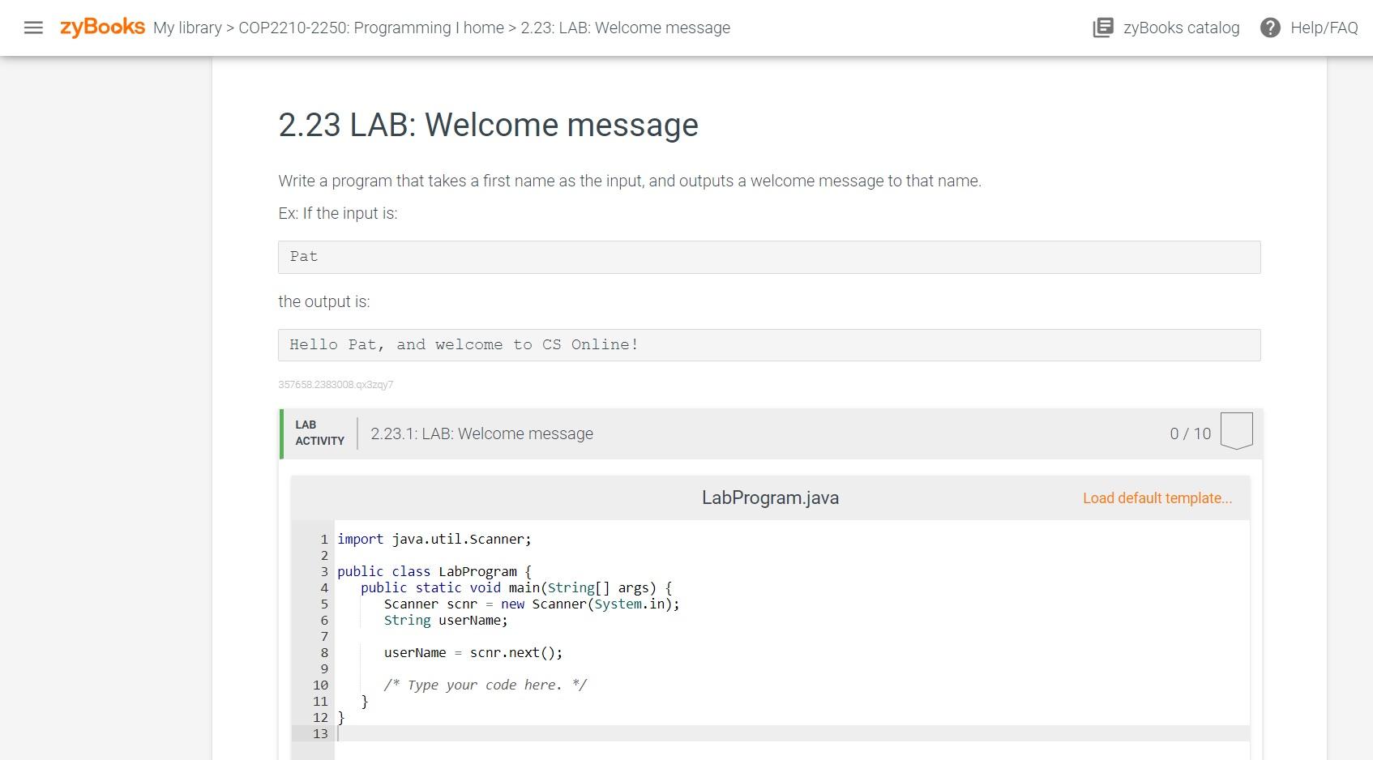The height and width of the screenshot is (760, 1373).
Task: Open the zyBooks catalog
Action: 1165,28
